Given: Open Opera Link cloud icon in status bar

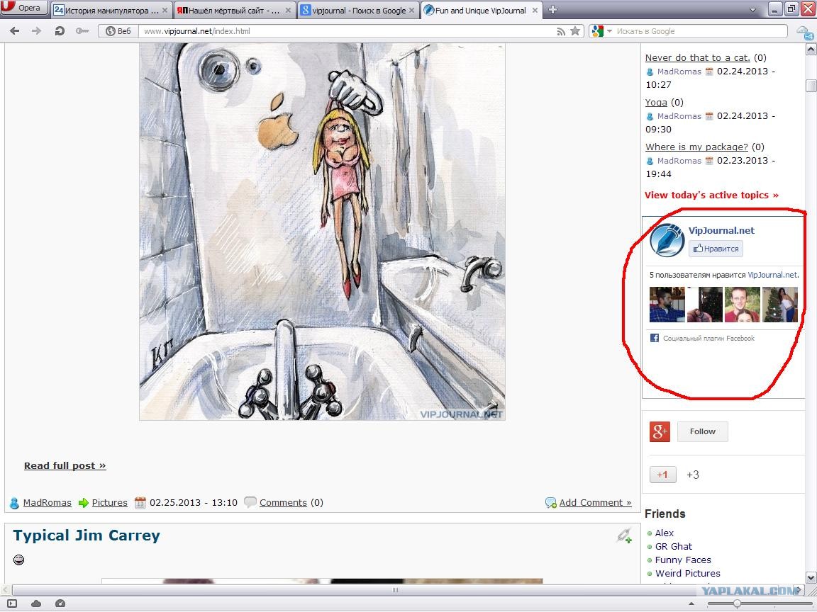Looking at the screenshot, I should (36, 603).
